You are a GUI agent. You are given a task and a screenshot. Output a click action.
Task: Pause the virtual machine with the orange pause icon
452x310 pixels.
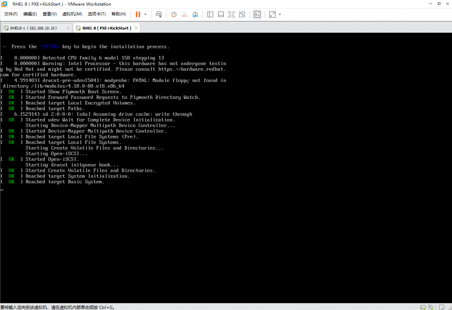pyautogui.click(x=138, y=15)
